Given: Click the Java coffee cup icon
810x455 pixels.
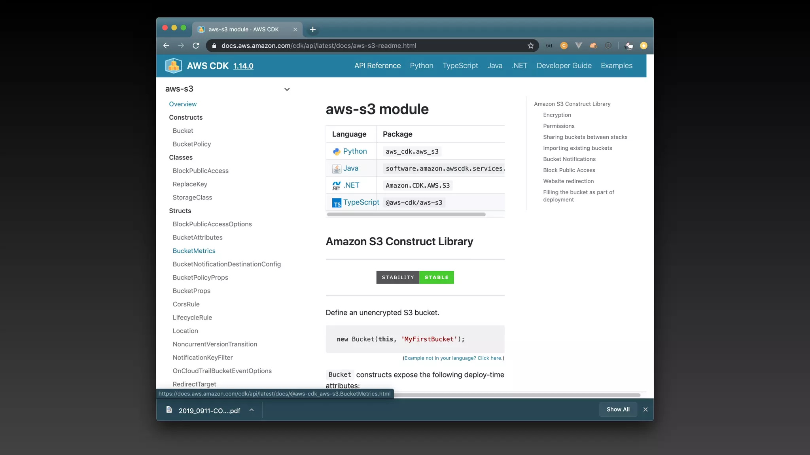Looking at the screenshot, I should coord(337,169).
